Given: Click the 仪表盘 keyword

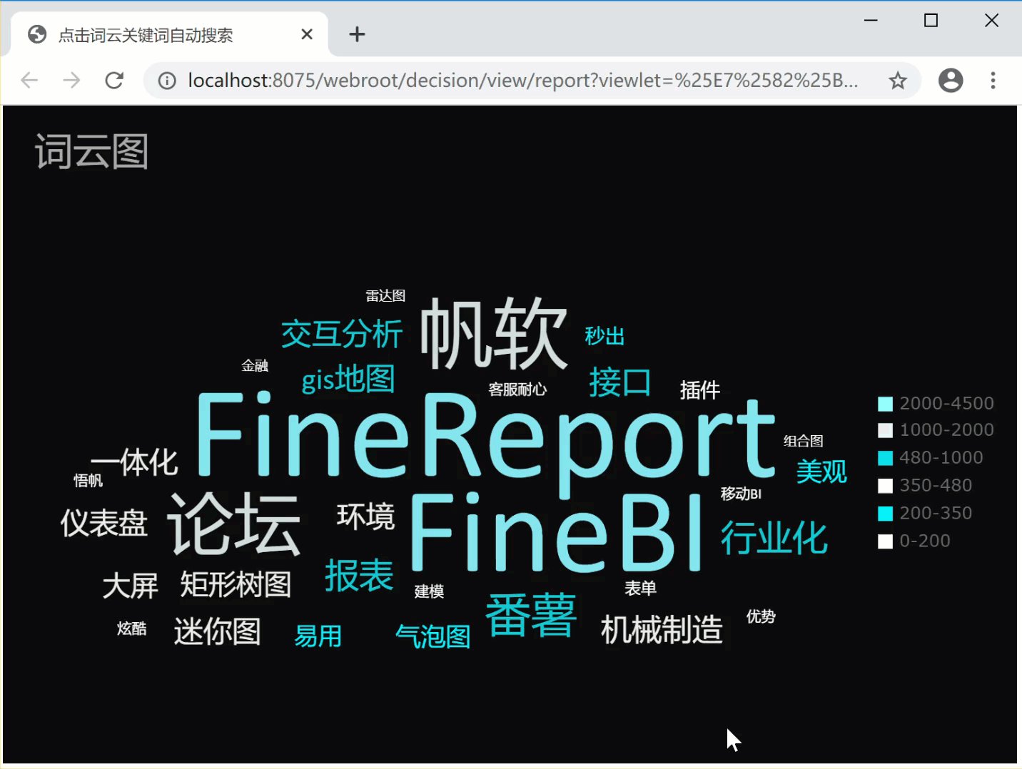Looking at the screenshot, I should (x=104, y=523).
